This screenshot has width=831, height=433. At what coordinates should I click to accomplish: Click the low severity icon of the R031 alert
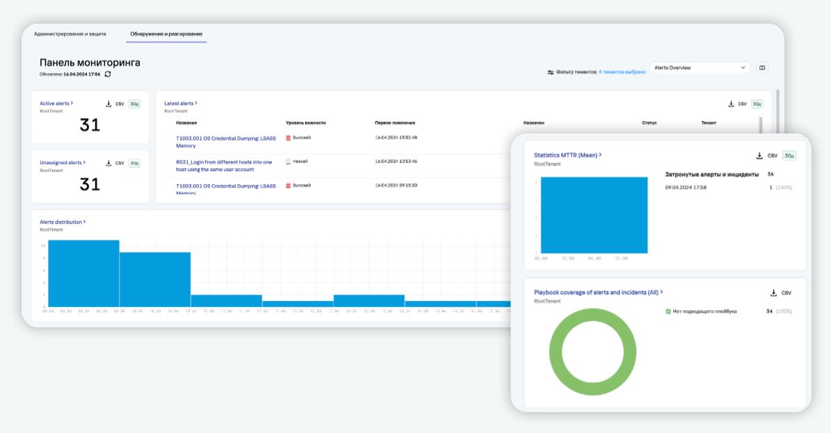coord(289,162)
